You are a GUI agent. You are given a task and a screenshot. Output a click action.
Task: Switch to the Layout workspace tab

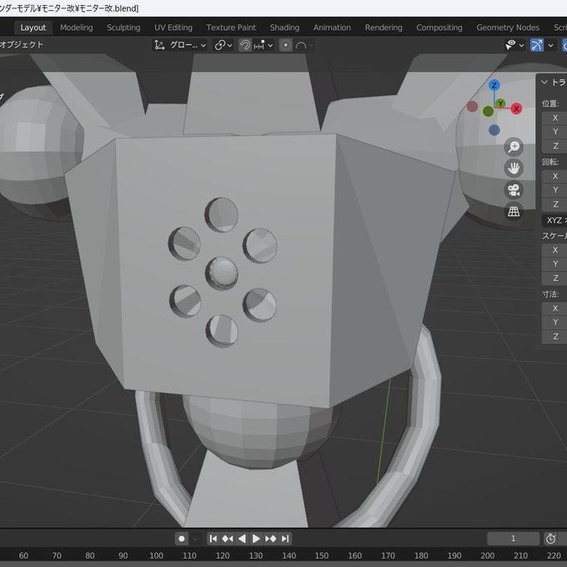point(33,28)
